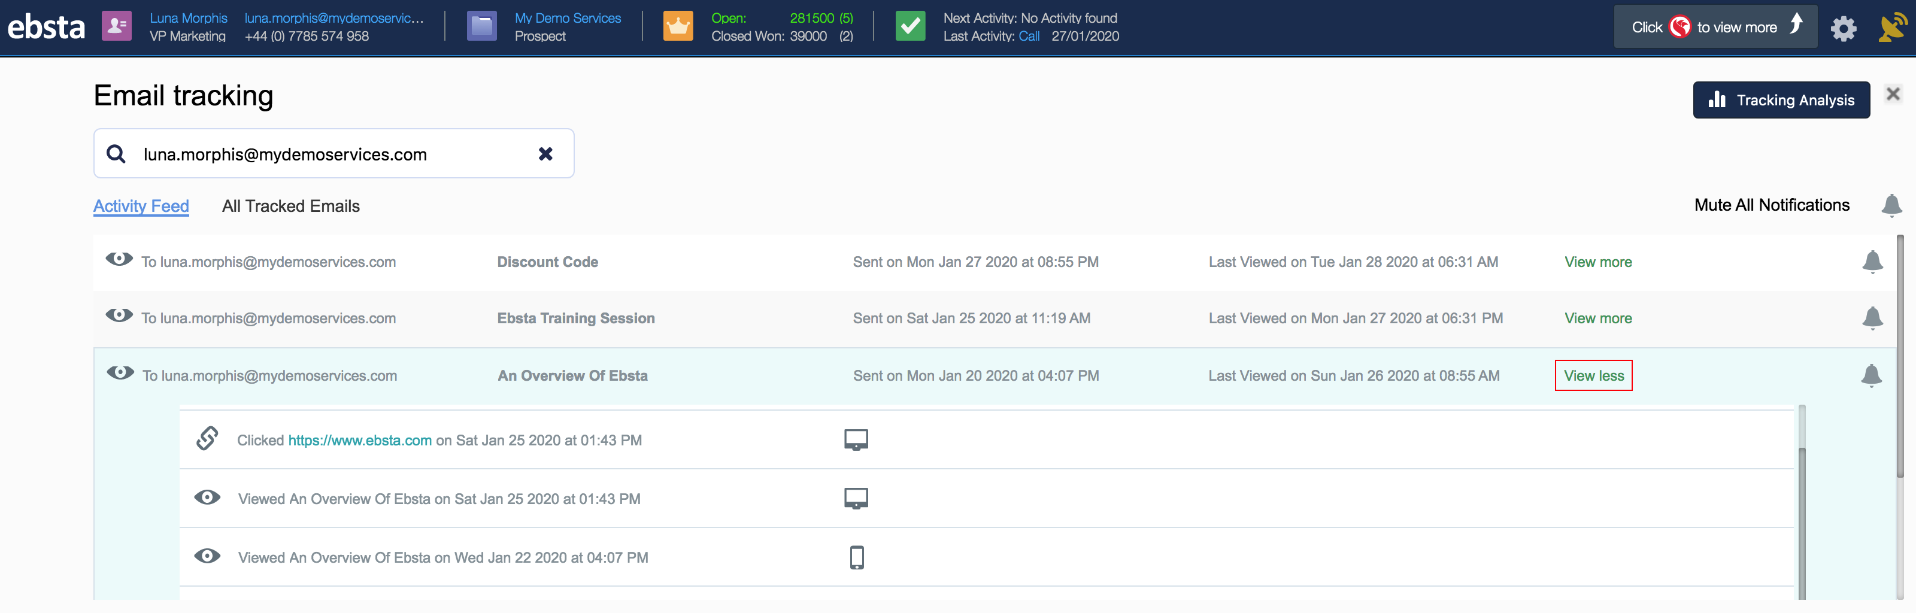The width and height of the screenshot is (1916, 613).
Task: Click the green activity checkmark icon
Action: (910, 26)
